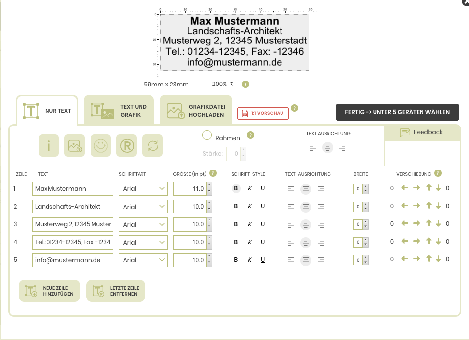Click the Tel.: 01234-12345 text field
This screenshot has width=469, height=340.
(x=73, y=242)
